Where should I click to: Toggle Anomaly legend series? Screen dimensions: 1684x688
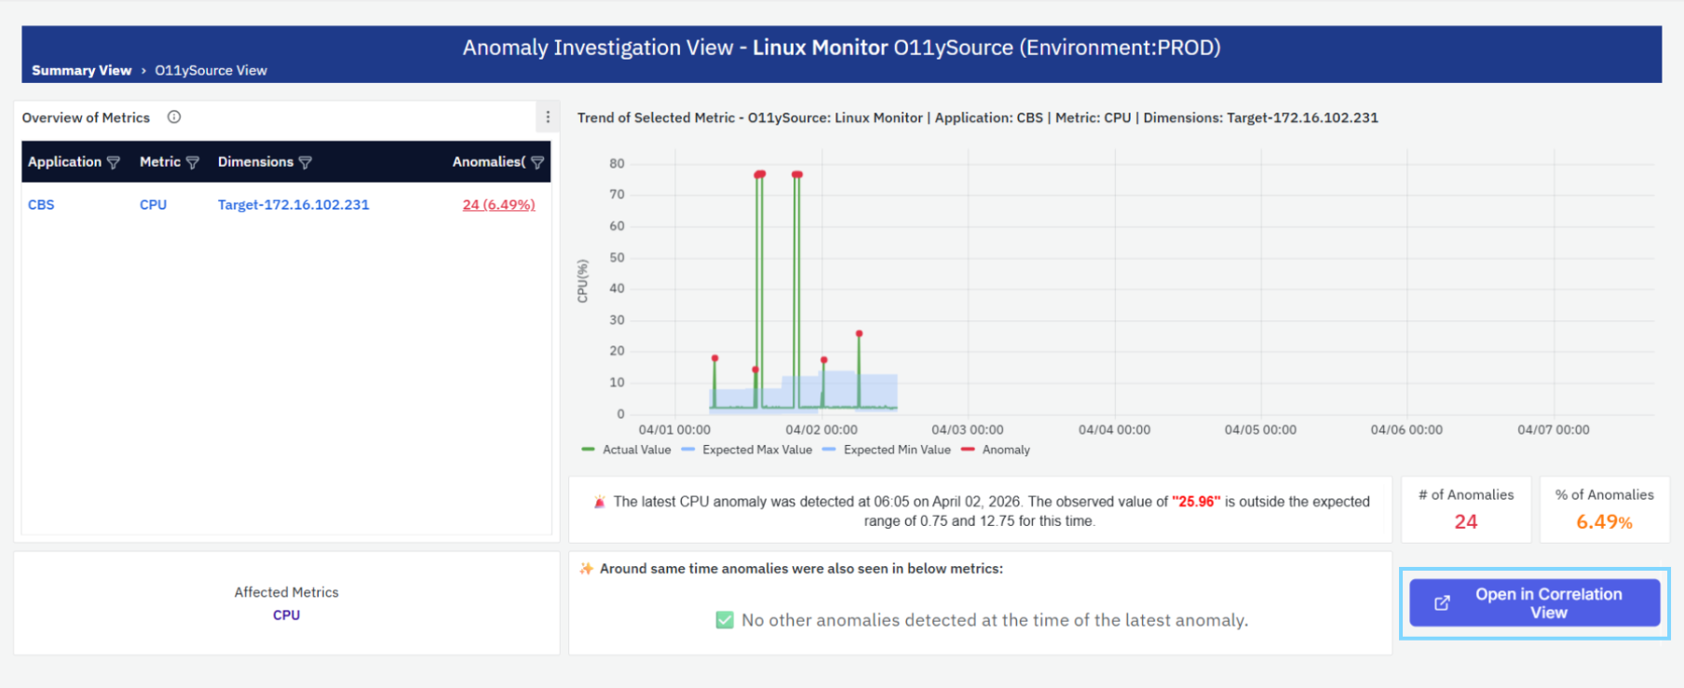pyautogui.click(x=996, y=450)
